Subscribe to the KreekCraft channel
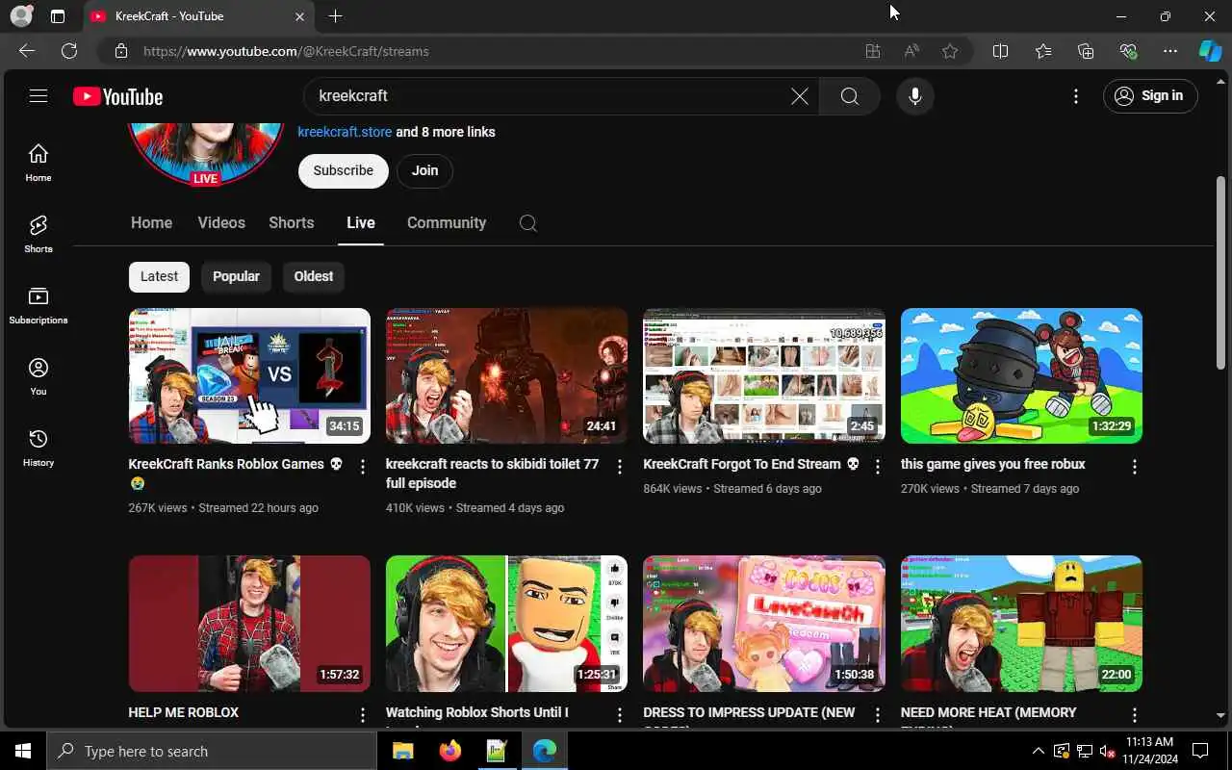 point(344,170)
